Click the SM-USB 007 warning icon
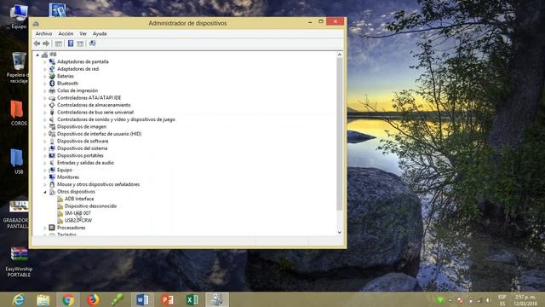Image resolution: width=545 pixels, height=307 pixels. click(60, 213)
